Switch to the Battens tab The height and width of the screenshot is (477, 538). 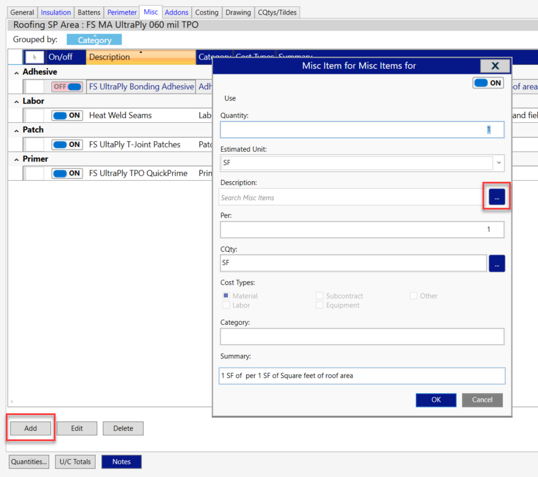(x=89, y=12)
